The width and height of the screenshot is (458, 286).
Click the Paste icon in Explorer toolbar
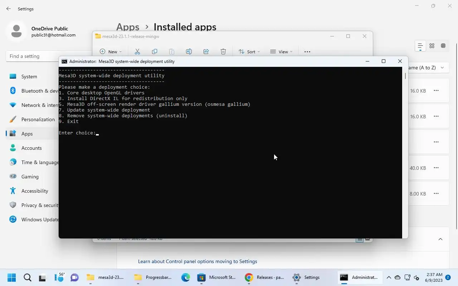[x=172, y=51]
